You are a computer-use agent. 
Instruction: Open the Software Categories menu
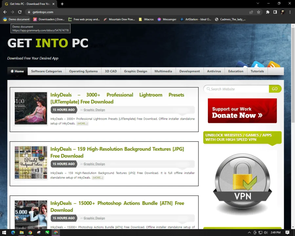pyautogui.click(x=47, y=71)
